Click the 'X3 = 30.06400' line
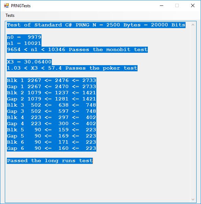201x204 pixels. tap(29, 62)
